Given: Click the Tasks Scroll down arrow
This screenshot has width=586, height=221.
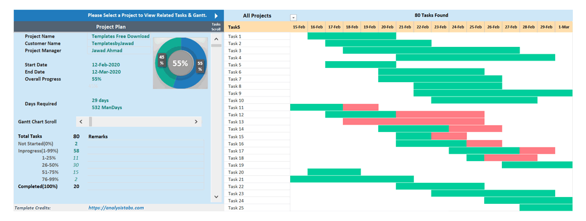Looking at the screenshot, I should tap(216, 196).
